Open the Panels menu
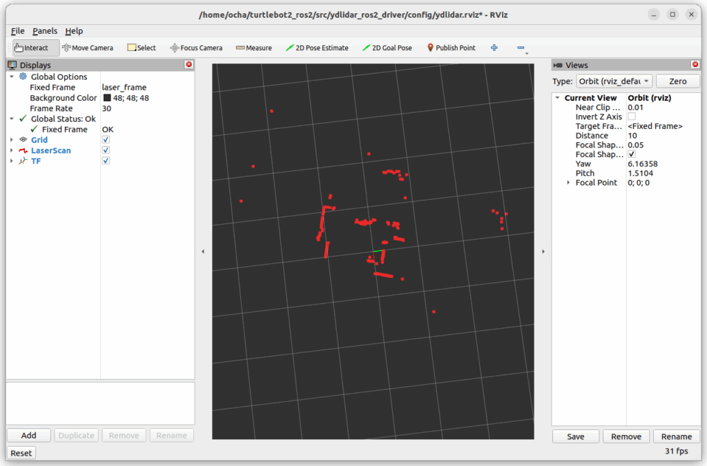The image size is (707, 466). [x=45, y=31]
